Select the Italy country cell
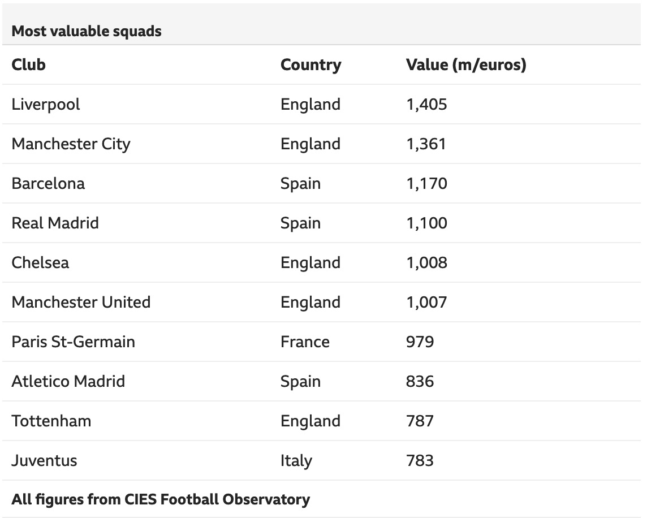The height and width of the screenshot is (518, 647). pos(296,460)
